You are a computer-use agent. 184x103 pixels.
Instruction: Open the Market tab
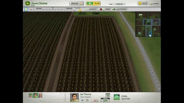pyautogui.click(x=91, y=9)
